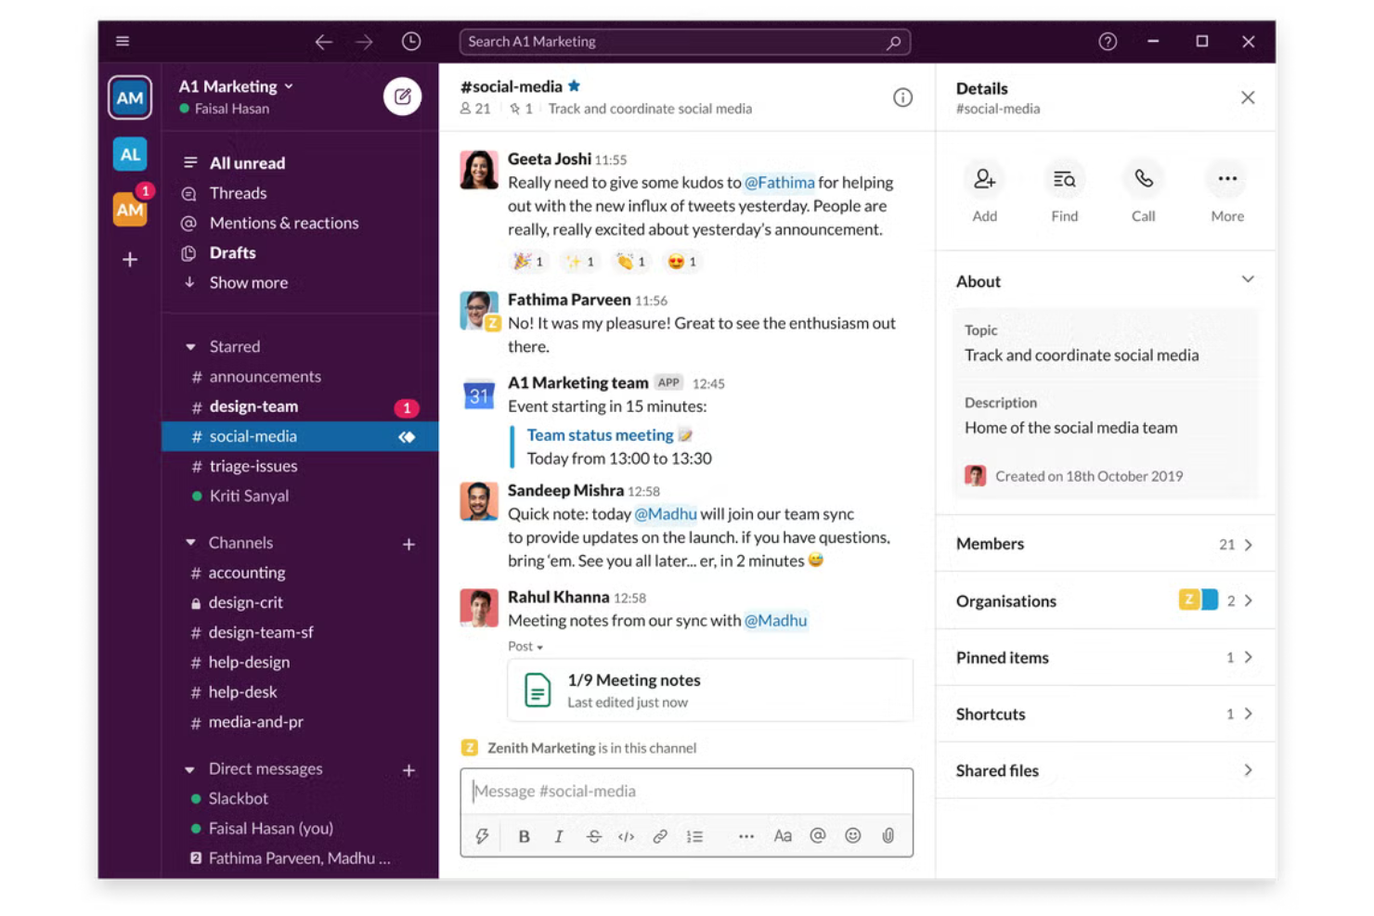Click the history clock icon near search
Screen dimensions: 1374x916
pyautogui.click(x=410, y=41)
